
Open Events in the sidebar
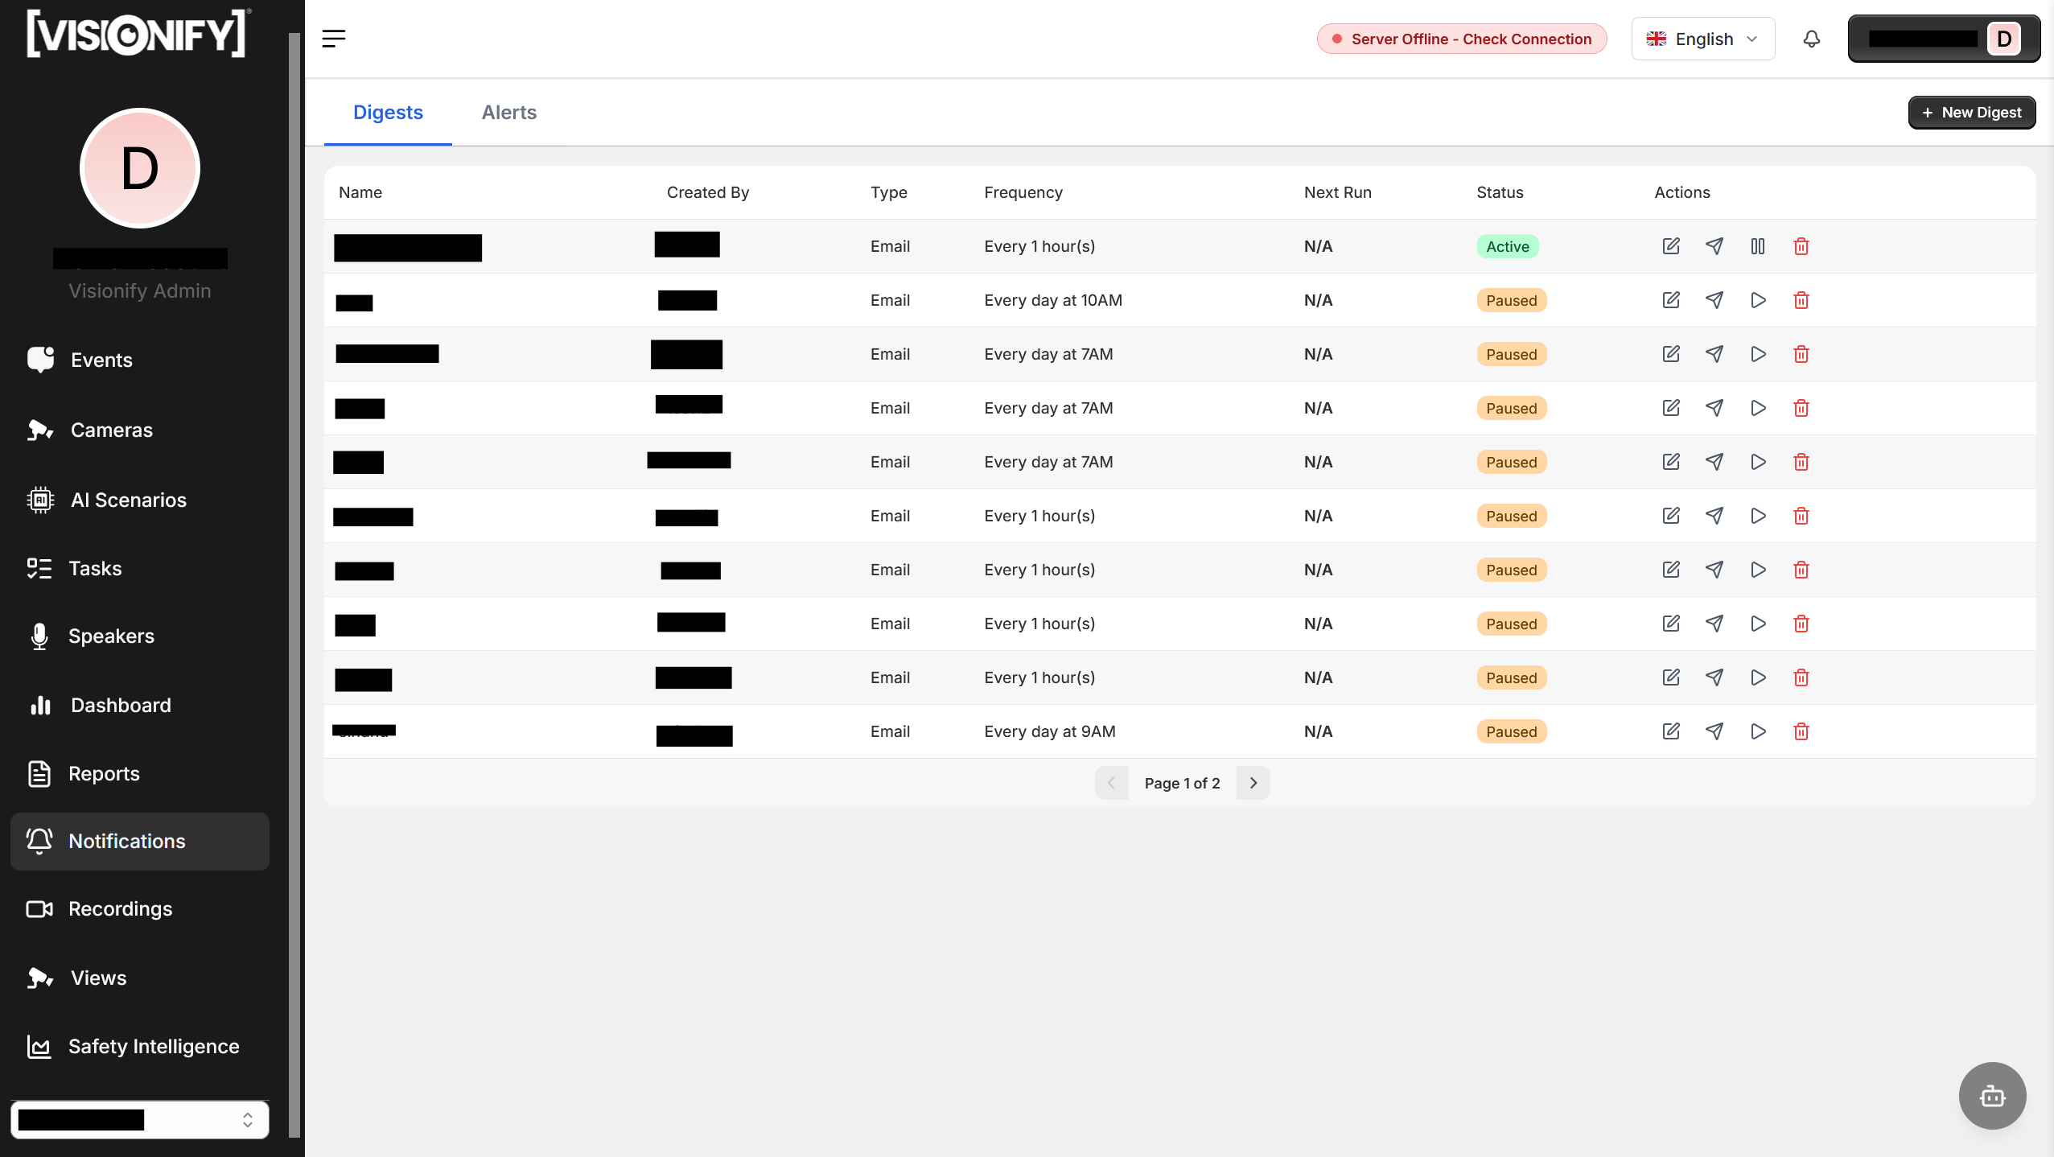pos(140,360)
